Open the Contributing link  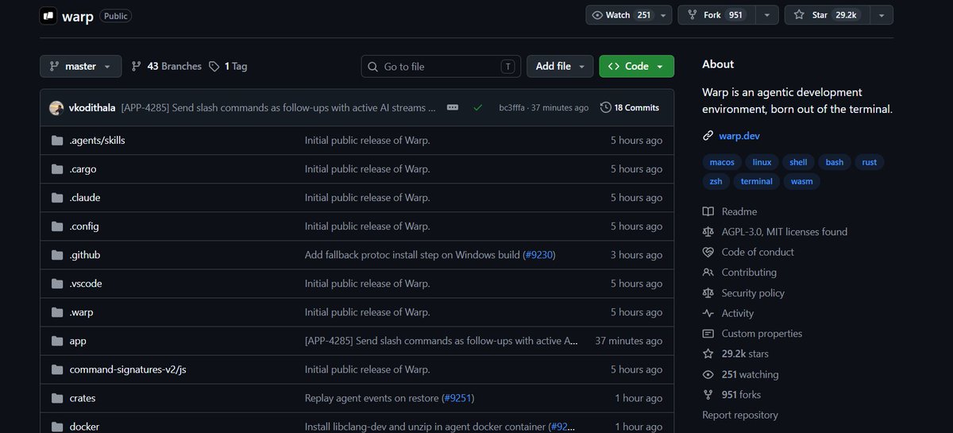click(x=739, y=273)
